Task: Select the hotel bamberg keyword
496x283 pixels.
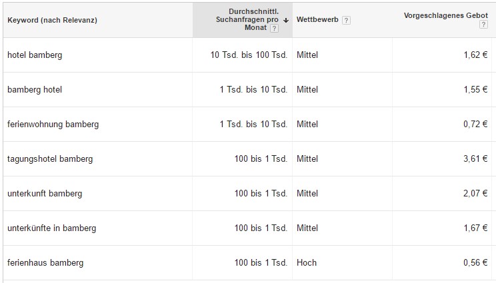Action: tap(35, 55)
